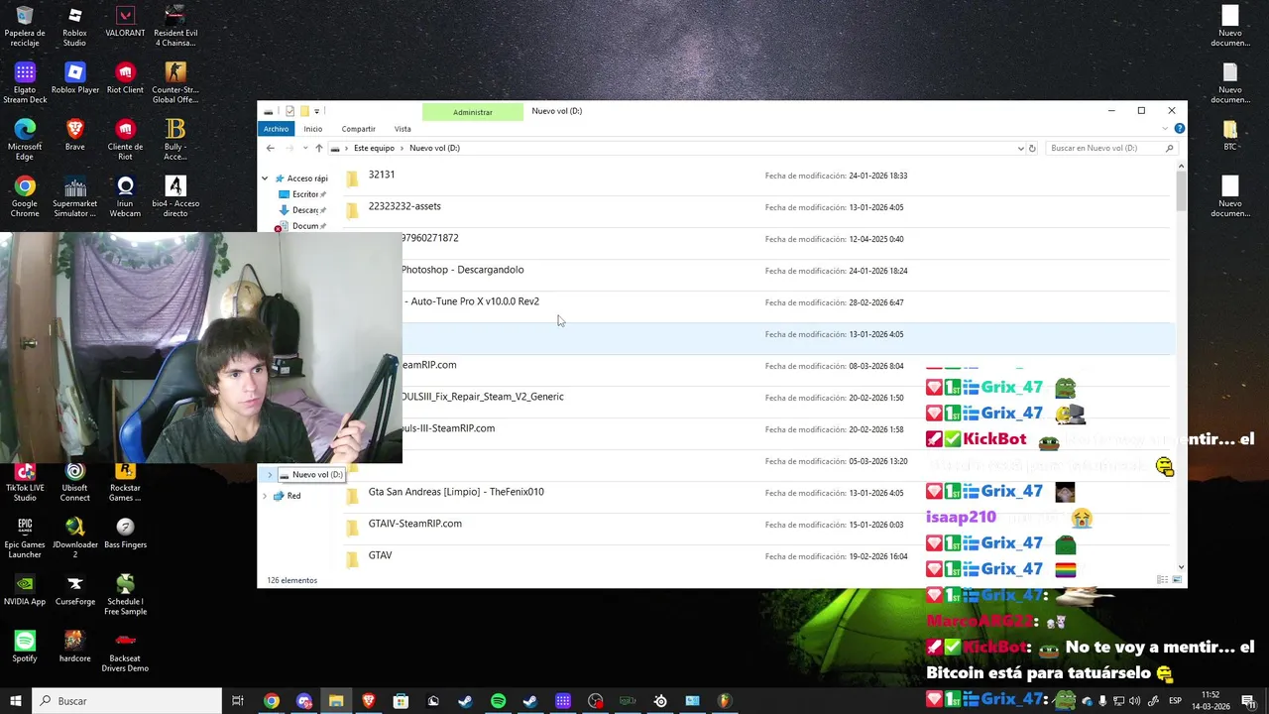Go back in Explorer navigation

click(270, 148)
